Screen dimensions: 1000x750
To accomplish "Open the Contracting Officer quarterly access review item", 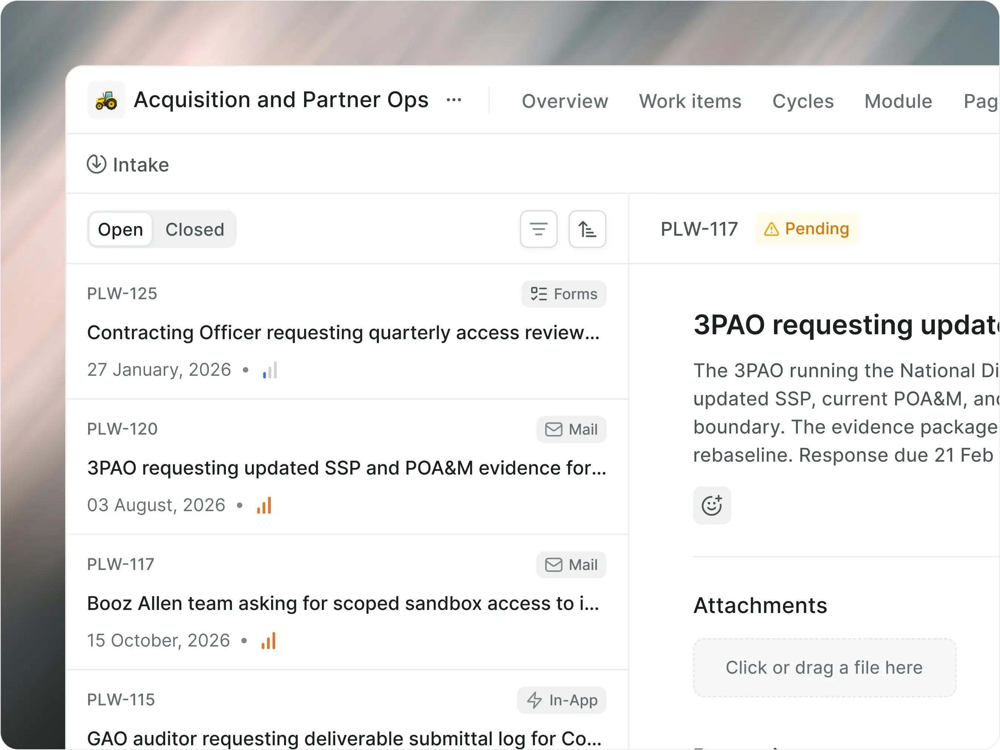I will pos(347,332).
